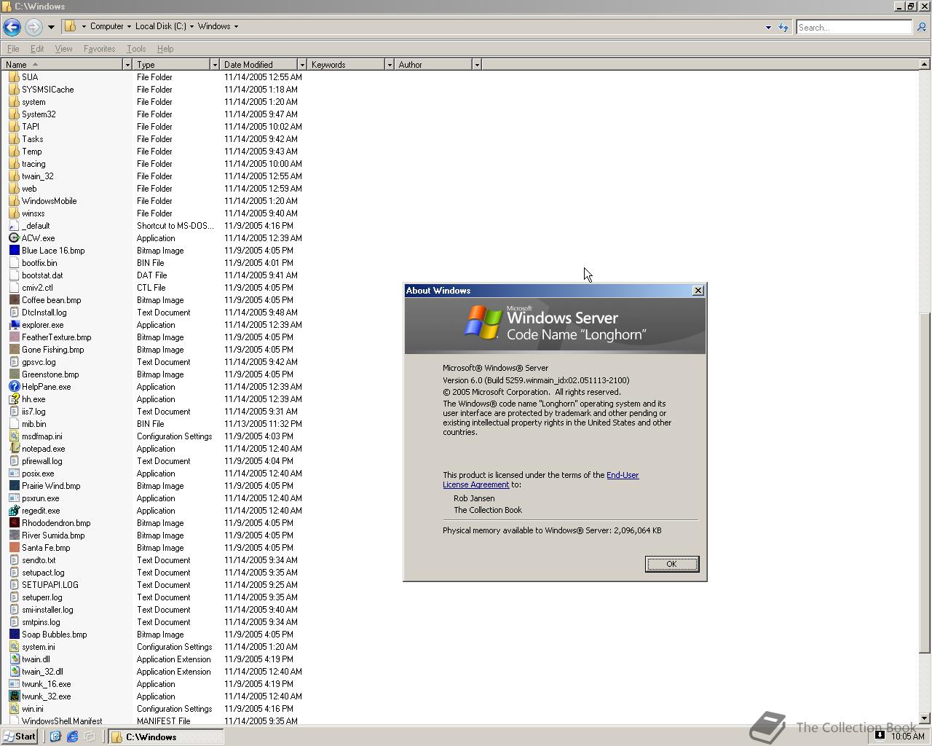The width and height of the screenshot is (932, 746).
Task: Click into the Search box
Action: (x=853, y=27)
